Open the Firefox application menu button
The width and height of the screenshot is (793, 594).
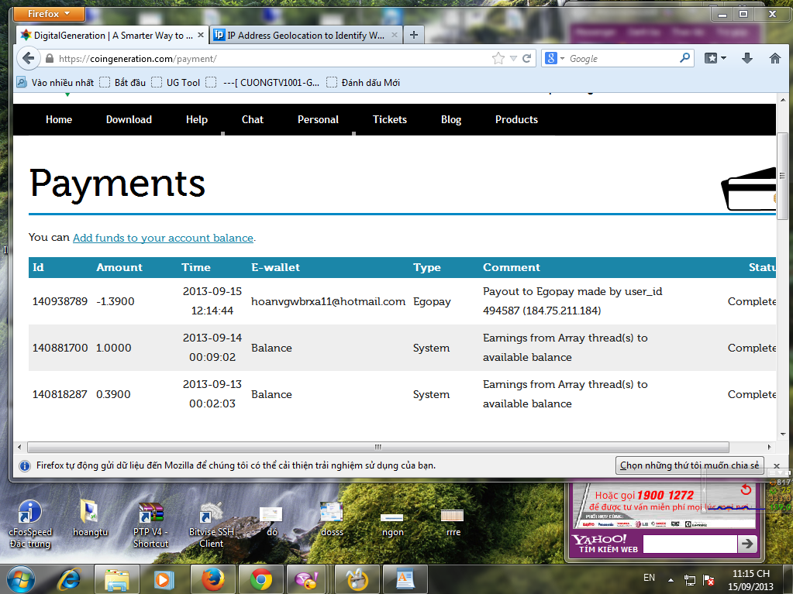point(49,14)
